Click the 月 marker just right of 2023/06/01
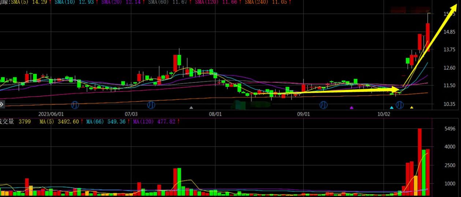The image size is (461, 197). click(75, 105)
